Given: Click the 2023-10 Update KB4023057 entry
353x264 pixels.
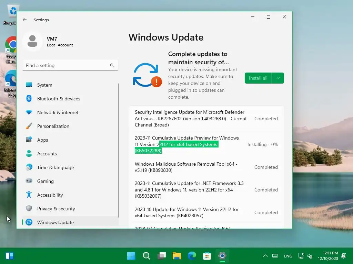Looking at the screenshot, I should pos(206,212).
